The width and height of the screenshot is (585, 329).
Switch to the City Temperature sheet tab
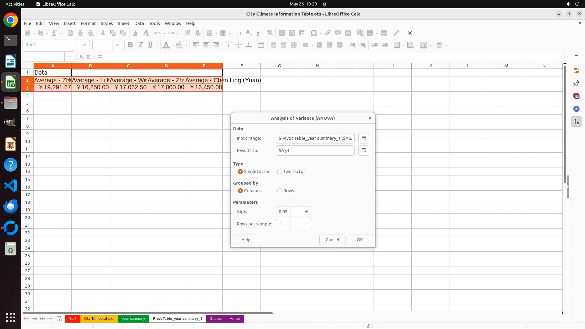pos(98,319)
